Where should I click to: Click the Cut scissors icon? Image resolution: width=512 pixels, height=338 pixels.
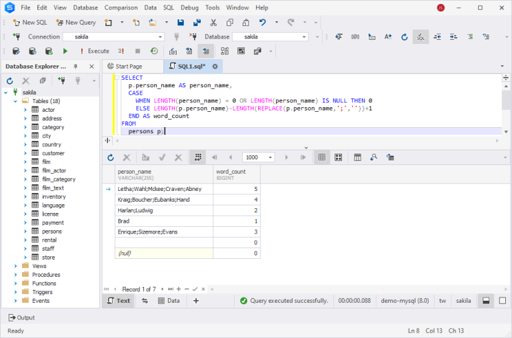pyautogui.click(x=213, y=23)
